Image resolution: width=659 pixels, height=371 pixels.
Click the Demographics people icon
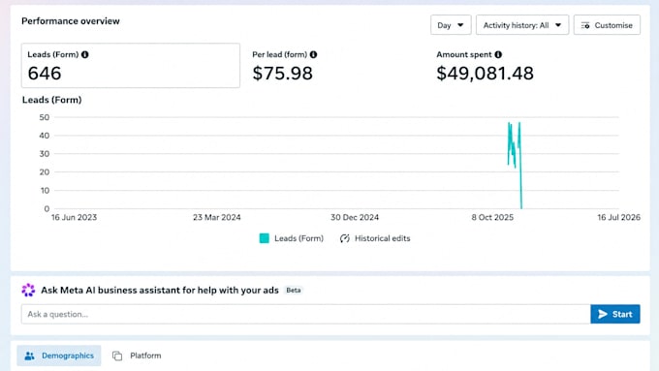[x=29, y=356]
